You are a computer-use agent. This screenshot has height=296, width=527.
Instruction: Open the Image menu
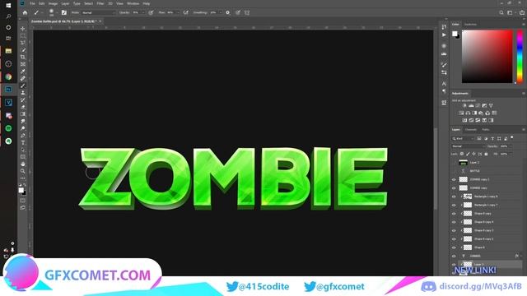(x=53, y=3)
